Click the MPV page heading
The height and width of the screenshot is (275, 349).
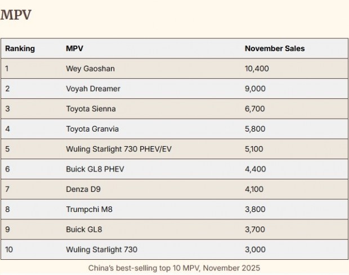click(16, 15)
